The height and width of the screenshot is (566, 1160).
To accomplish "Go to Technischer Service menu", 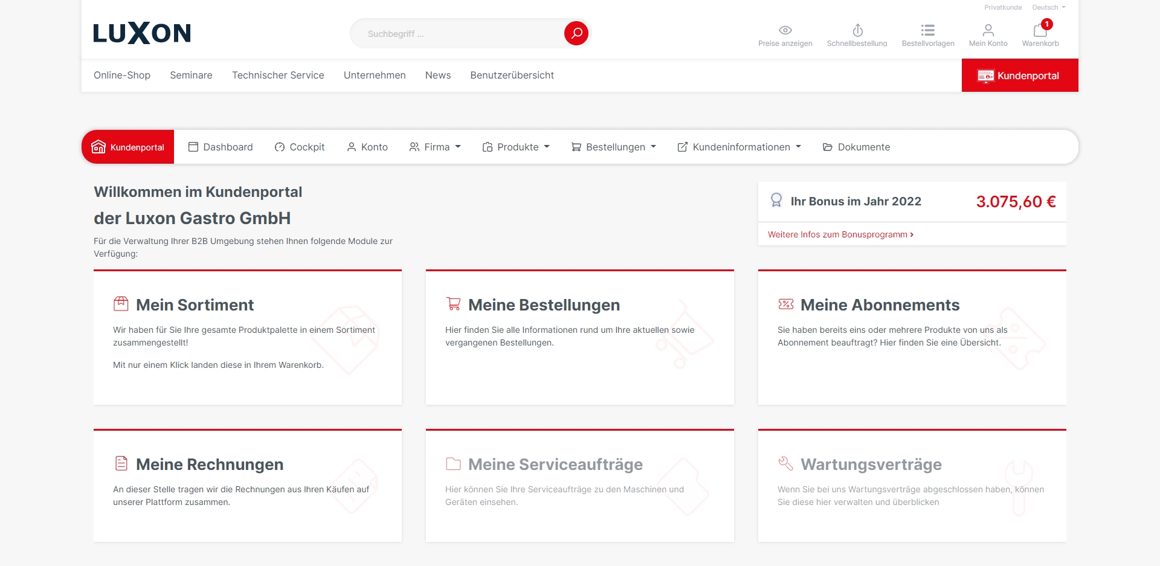I will pos(278,75).
